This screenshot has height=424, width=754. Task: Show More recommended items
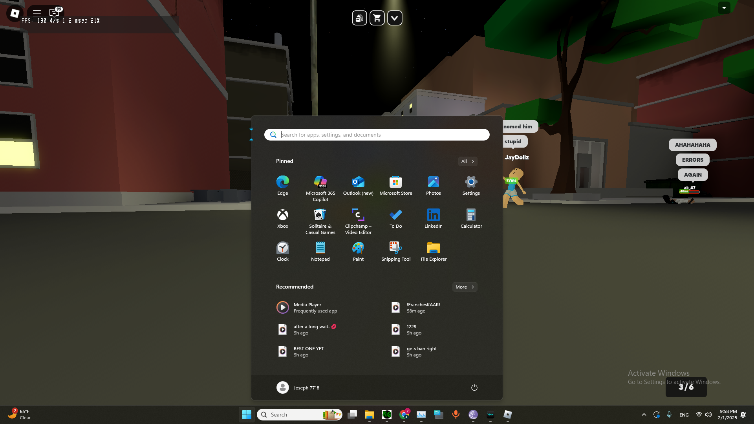click(465, 287)
